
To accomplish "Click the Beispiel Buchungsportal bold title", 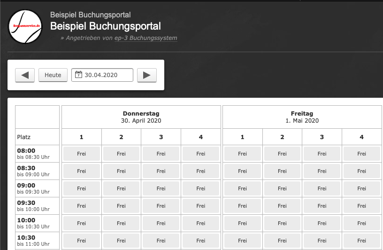I will (106, 26).
